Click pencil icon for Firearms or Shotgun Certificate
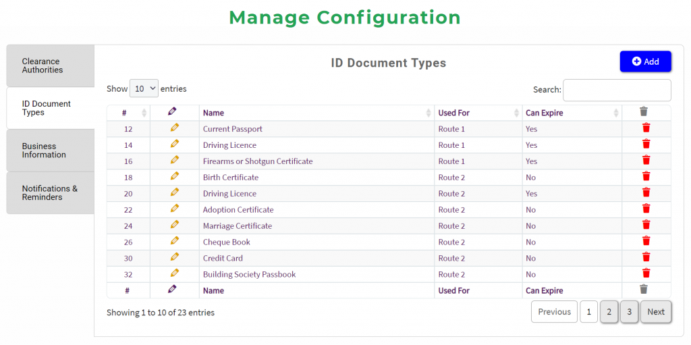This screenshot has width=691, height=345. (175, 161)
